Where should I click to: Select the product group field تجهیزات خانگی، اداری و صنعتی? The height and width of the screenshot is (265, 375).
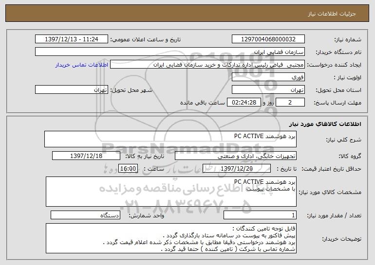coord(236,156)
